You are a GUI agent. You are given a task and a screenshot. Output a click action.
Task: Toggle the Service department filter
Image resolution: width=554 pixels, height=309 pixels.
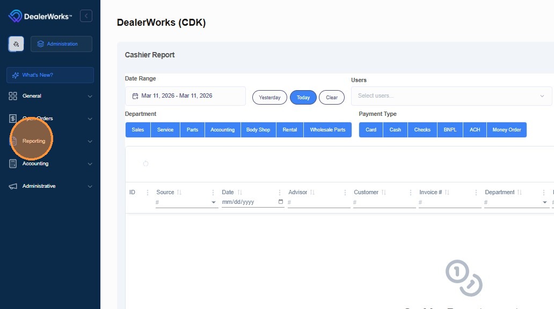click(165, 130)
